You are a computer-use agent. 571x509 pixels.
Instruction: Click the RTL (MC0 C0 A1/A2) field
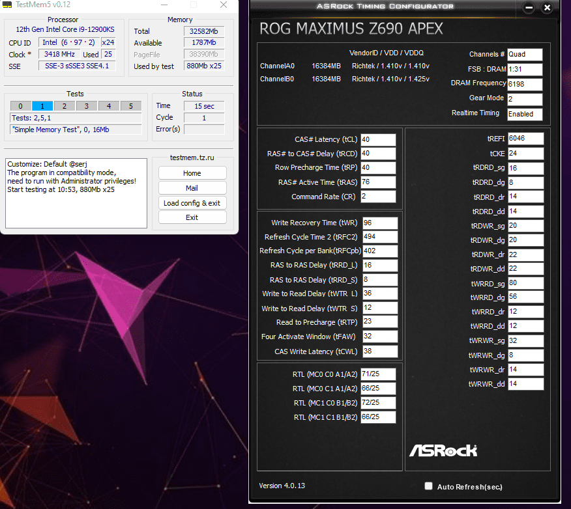tap(378, 374)
